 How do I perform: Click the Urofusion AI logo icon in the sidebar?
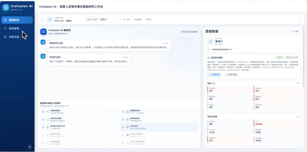(x=6, y=7)
